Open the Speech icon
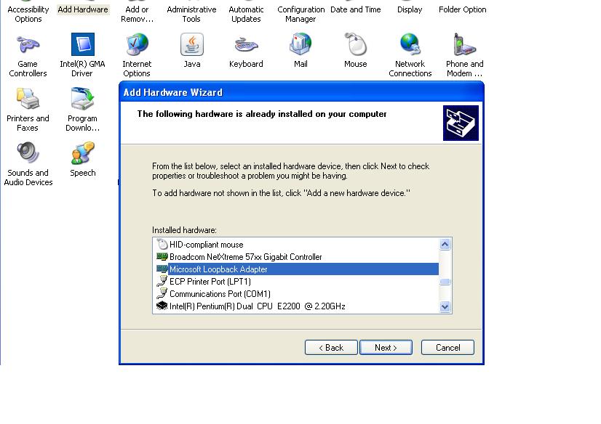Image resolution: width=601 pixels, height=424 pixels. coord(82,153)
